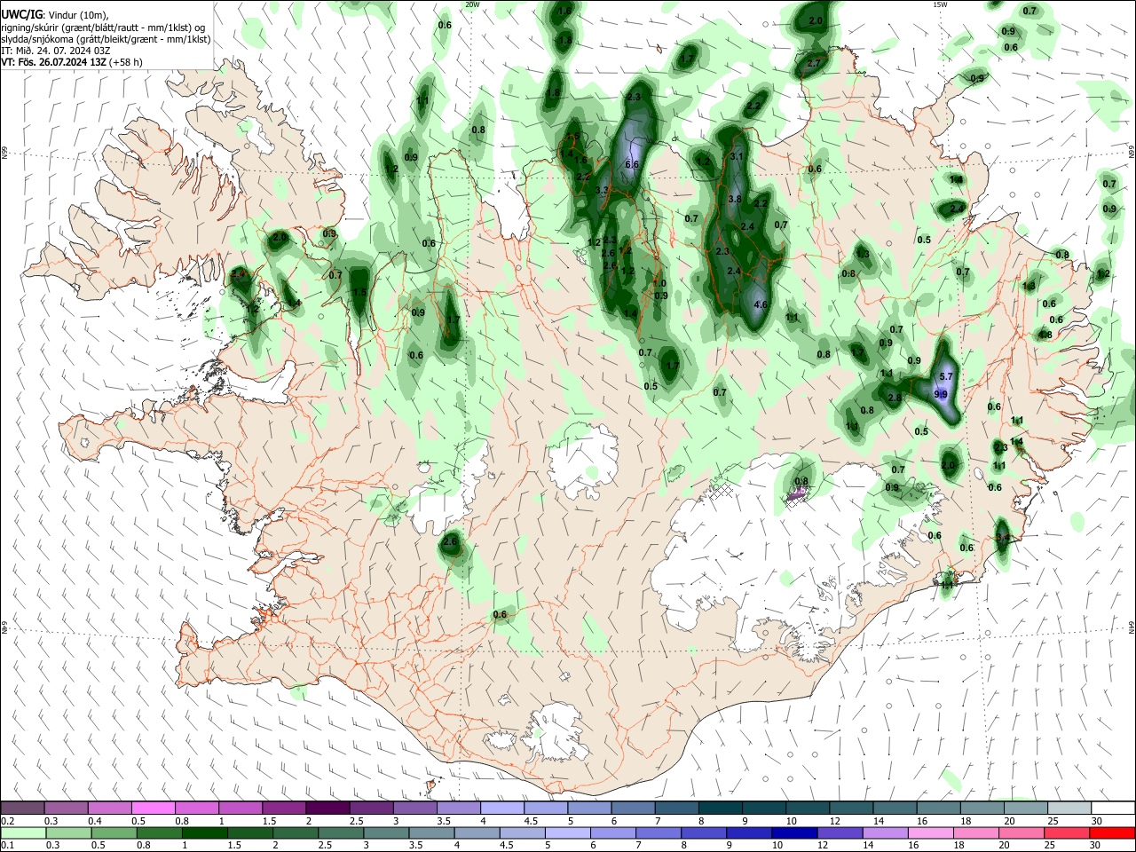This screenshot has height=852, width=1136.
Task: Click upper legend bright pink swatch 0.5 to 0.8
Action: [154, 808]
